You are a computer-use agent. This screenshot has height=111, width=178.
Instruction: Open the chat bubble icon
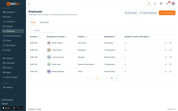pos(155,4)
